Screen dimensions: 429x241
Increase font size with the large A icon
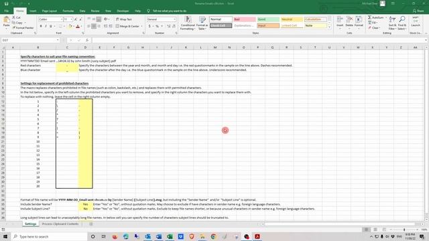[76, 19]
